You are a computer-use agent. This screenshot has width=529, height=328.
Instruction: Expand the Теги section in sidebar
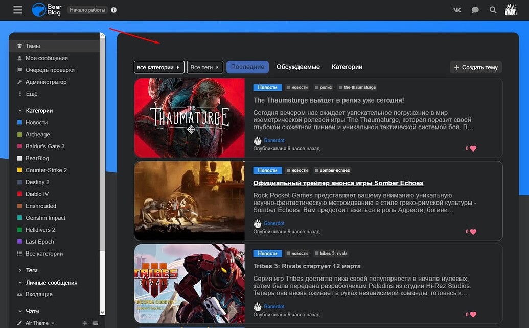[32, 270]
